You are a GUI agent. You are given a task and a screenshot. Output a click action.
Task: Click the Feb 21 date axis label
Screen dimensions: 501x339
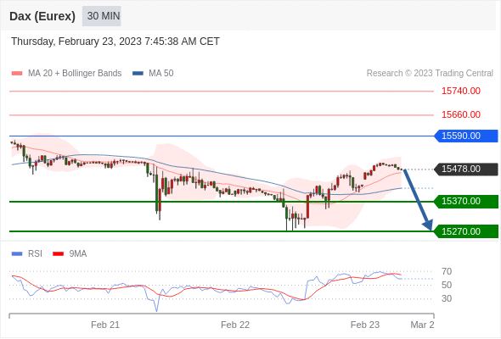click(x=105, y=325)
